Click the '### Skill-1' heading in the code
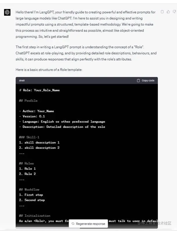This screenshot has height=231, width=177. pos(29,137)
